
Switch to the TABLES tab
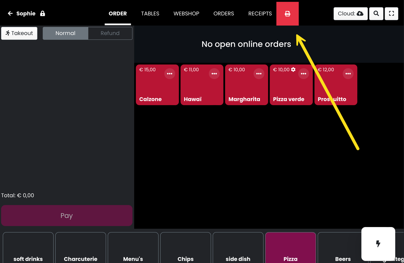[x=150, y=13]
